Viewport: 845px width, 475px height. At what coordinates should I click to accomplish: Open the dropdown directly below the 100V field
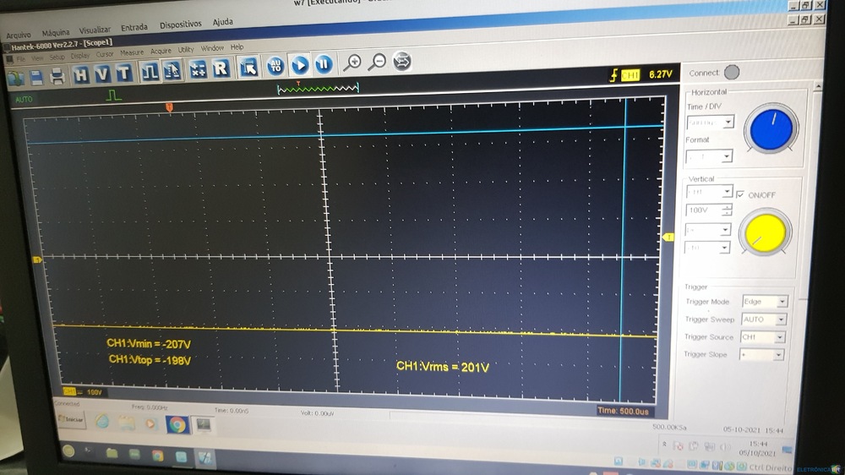tap(708, 230)
